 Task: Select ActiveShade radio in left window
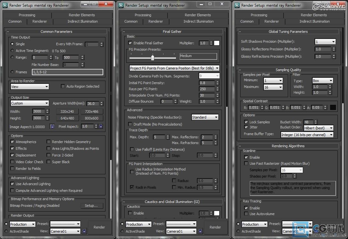coord(6,231)
